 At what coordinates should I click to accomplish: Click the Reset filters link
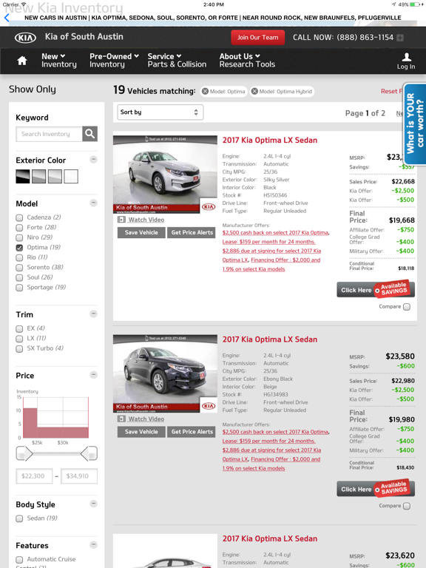(391, 91)
